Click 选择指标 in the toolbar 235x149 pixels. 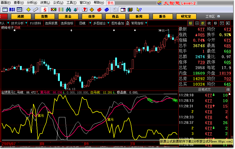[67, 23]
